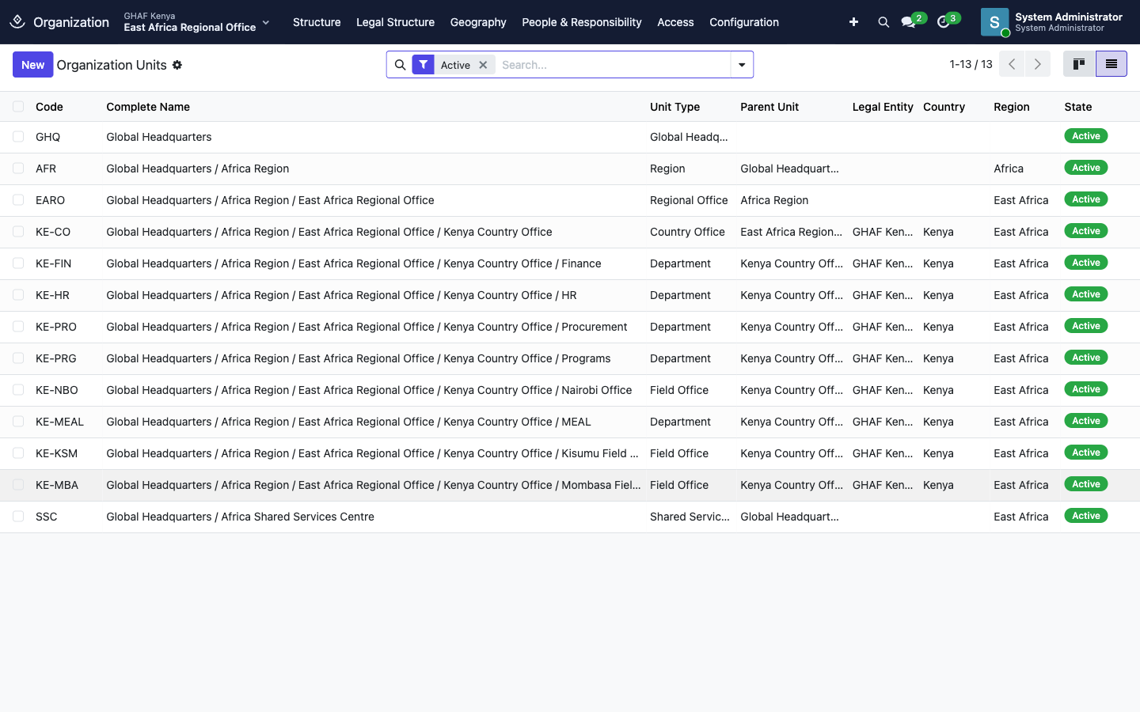Screen dimensions: 1140x712
Task: Open the company switcher chevron
Action: [x=266, y=22]
